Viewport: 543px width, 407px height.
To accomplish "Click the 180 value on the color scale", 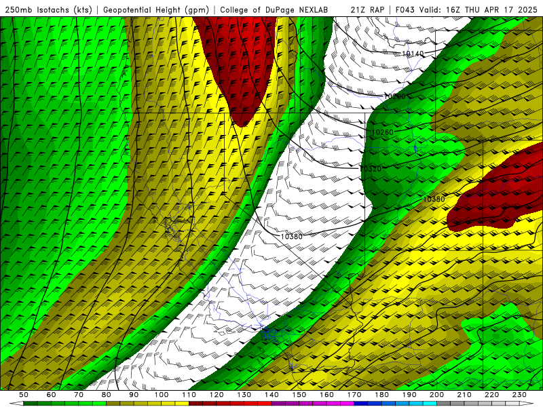I will (x=382, y=395).
